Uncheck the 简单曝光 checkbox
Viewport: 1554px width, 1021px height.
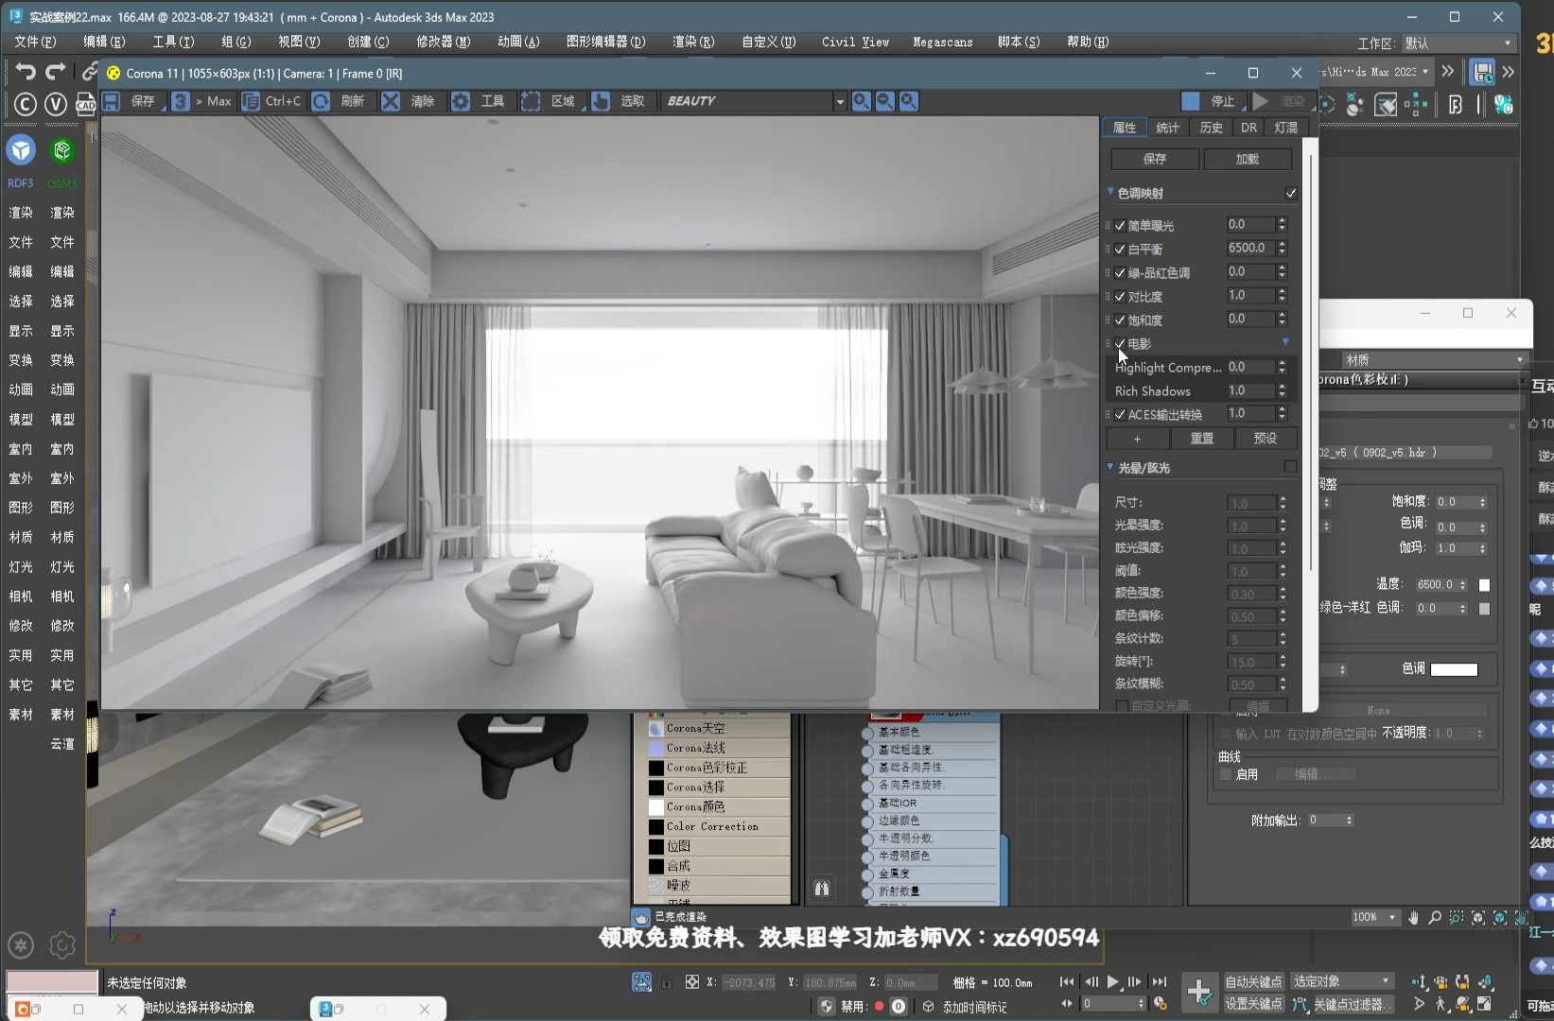click(1120, 224)
